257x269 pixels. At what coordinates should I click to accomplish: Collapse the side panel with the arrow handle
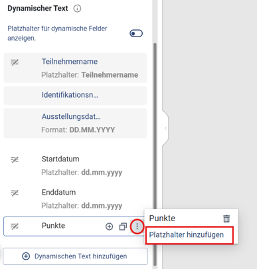point(165,128)
